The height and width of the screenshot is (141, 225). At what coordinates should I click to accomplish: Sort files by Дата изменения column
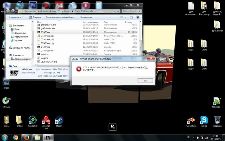pyautogui.click(x=91, y=22)
